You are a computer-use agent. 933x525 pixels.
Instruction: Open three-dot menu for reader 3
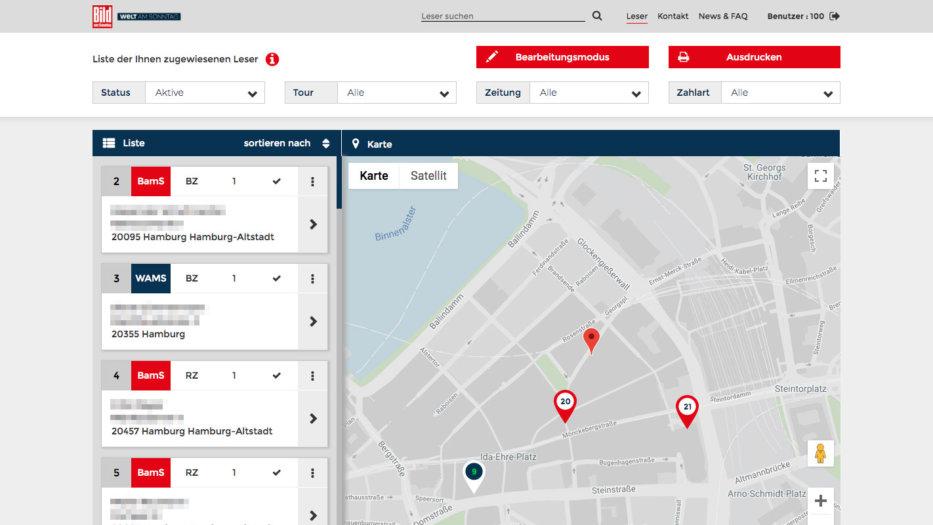point(312,279)
